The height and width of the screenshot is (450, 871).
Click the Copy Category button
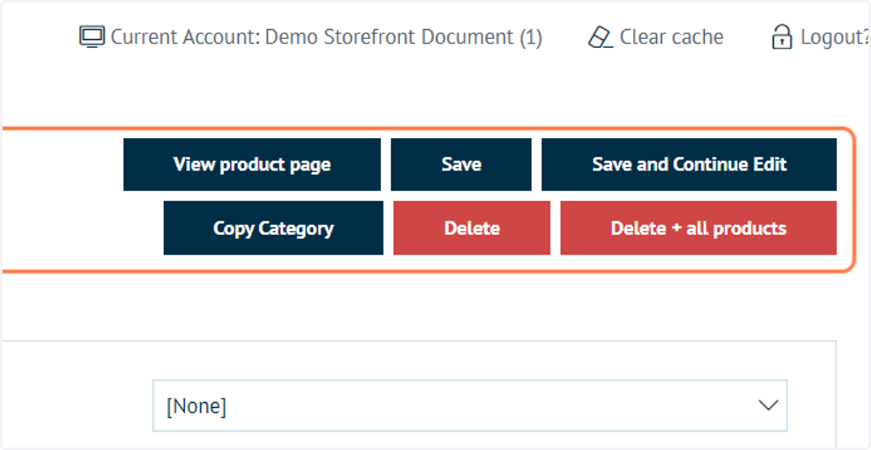click(274, 228)
